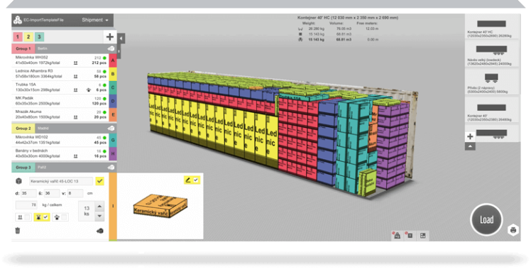Click the Keramický valíč 3D box preview
The width and height of the screenshot is (531, 272).
160,206
